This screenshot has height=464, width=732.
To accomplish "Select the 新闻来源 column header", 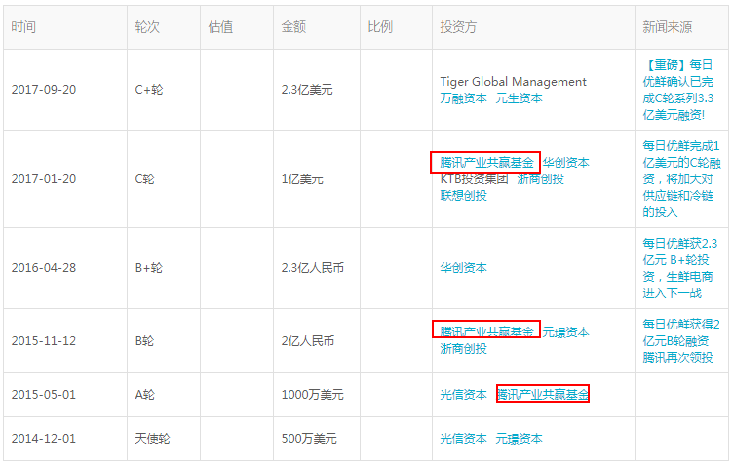I will click(x=667, y=27).
